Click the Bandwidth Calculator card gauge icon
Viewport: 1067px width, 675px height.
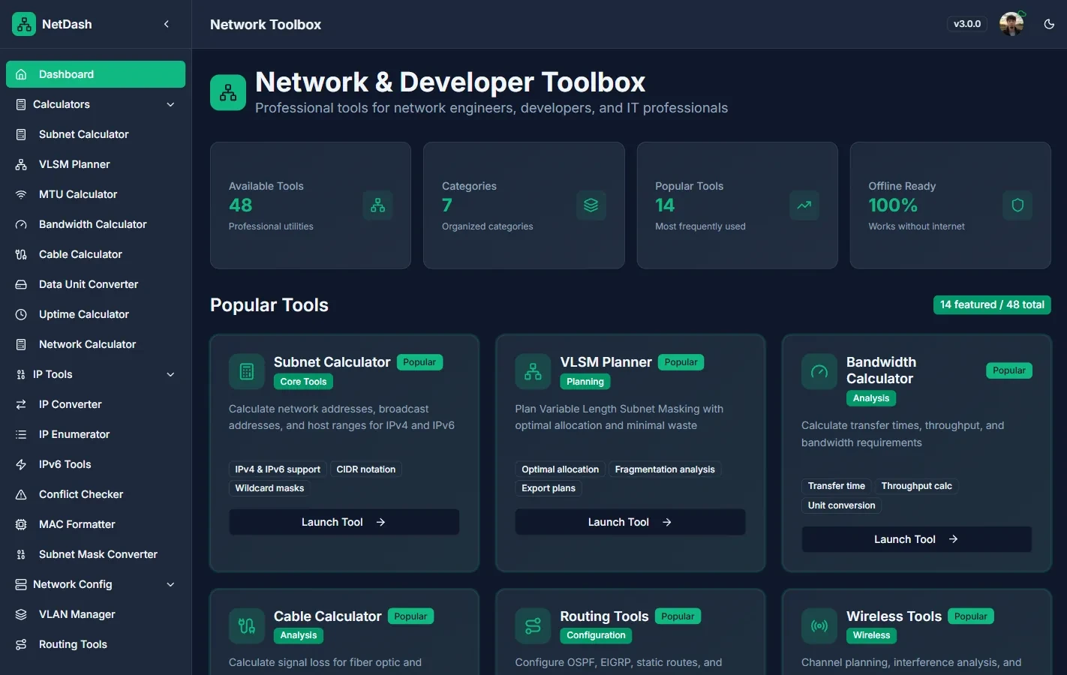819,371
